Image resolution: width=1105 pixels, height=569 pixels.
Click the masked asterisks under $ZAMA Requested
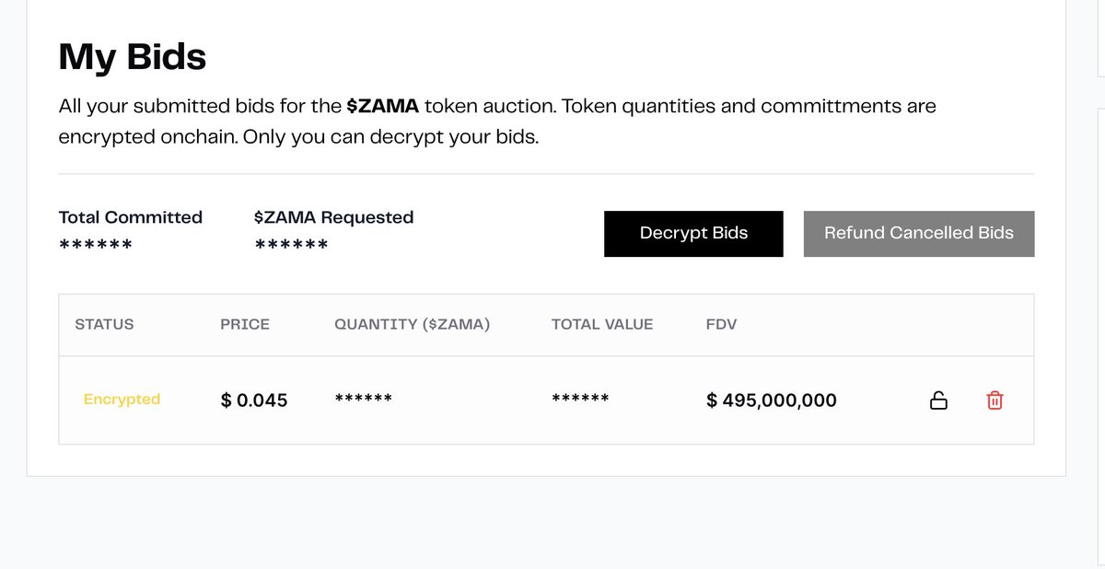coord(291,246)
